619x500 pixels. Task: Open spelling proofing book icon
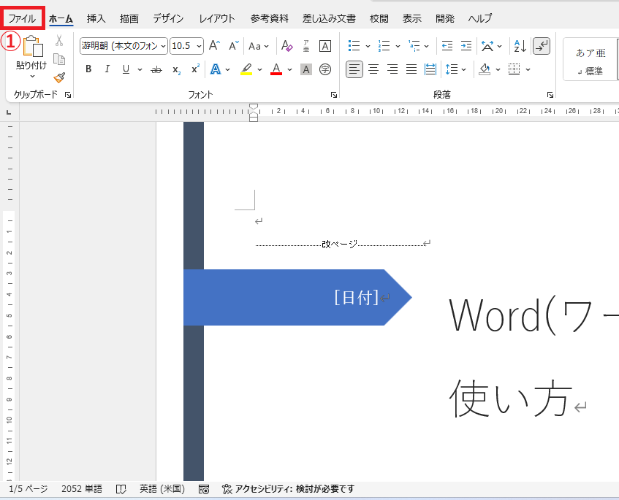[x=121, y=489]
